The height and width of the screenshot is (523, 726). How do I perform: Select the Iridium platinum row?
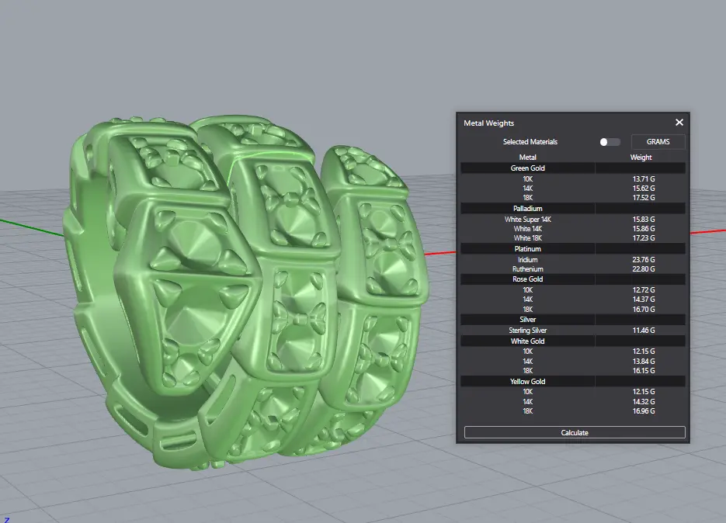tap(528, 260)
